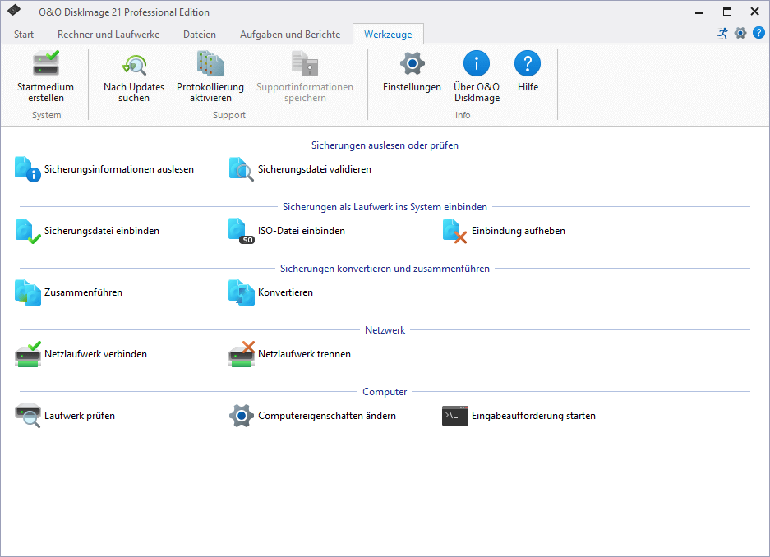Click the Computer section heading
770x557 pixels.
[385, 392]
